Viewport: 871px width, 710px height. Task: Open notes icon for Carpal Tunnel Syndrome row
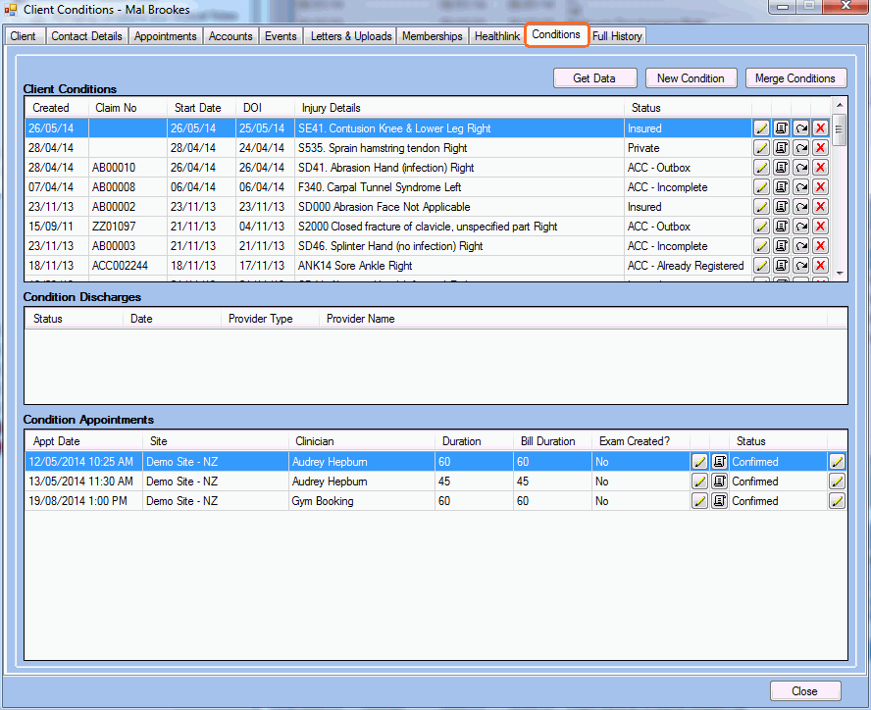coord(781,187)
